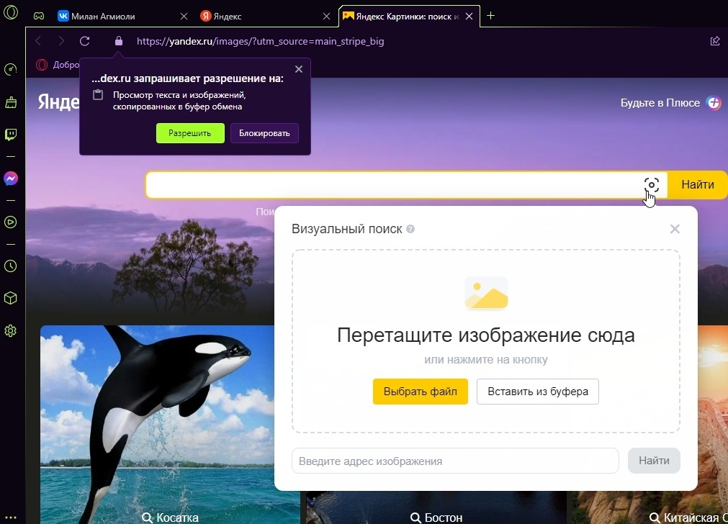Click Выбрать файл button
This screenshot has height=524, width=728.
coord(421,392)
